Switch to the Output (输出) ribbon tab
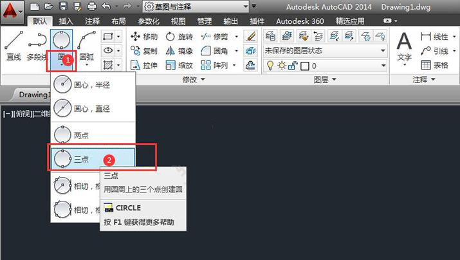 coord(230,21)
